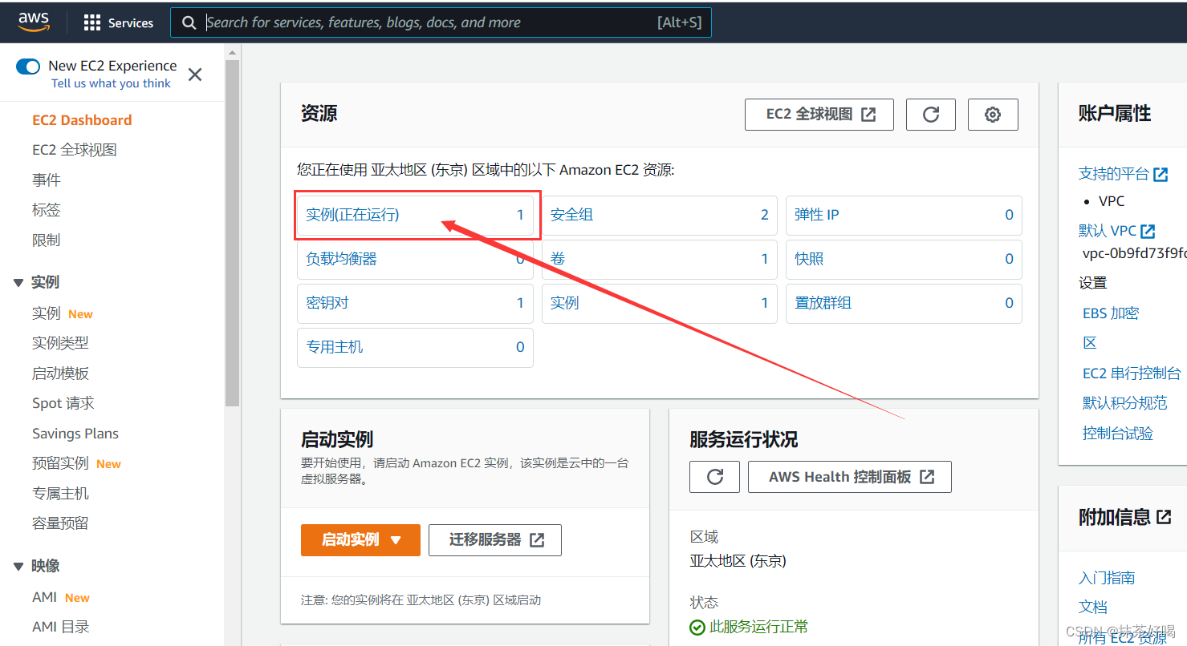This screenshot has height=646, width=1187.
Task: Open the Services grid menu
Action: tap(119, 22)
